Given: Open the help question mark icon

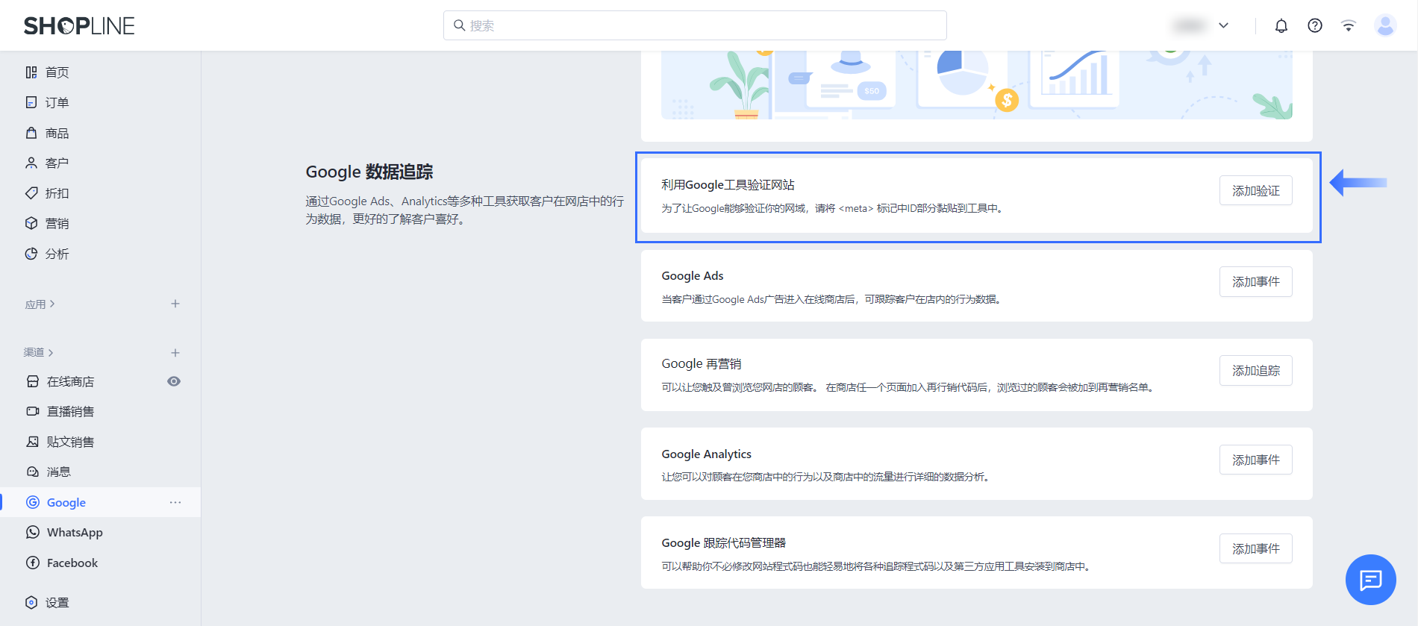Looking at the screenshot, I should point(1315,26).
